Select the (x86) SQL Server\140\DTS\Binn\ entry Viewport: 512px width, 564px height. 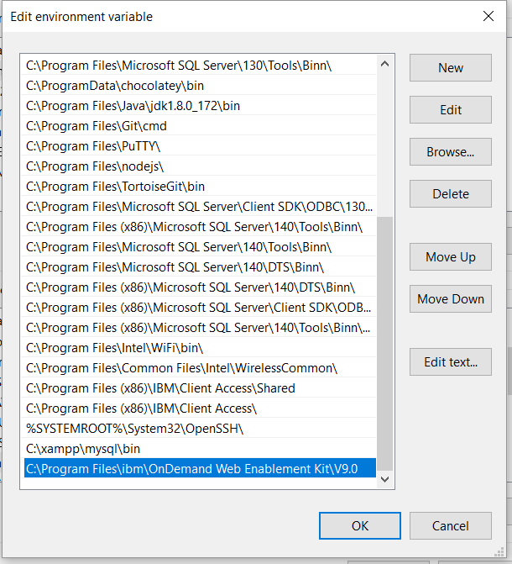tap(200, 287)
